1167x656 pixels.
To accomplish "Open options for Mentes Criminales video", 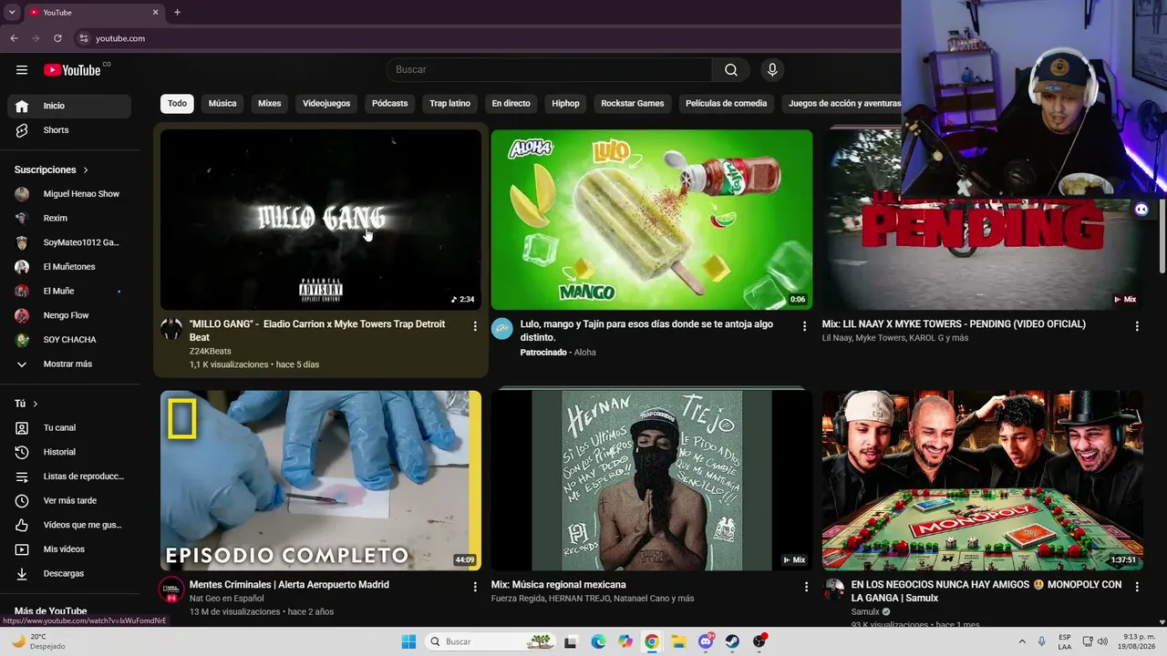I will tap(475, 587).
